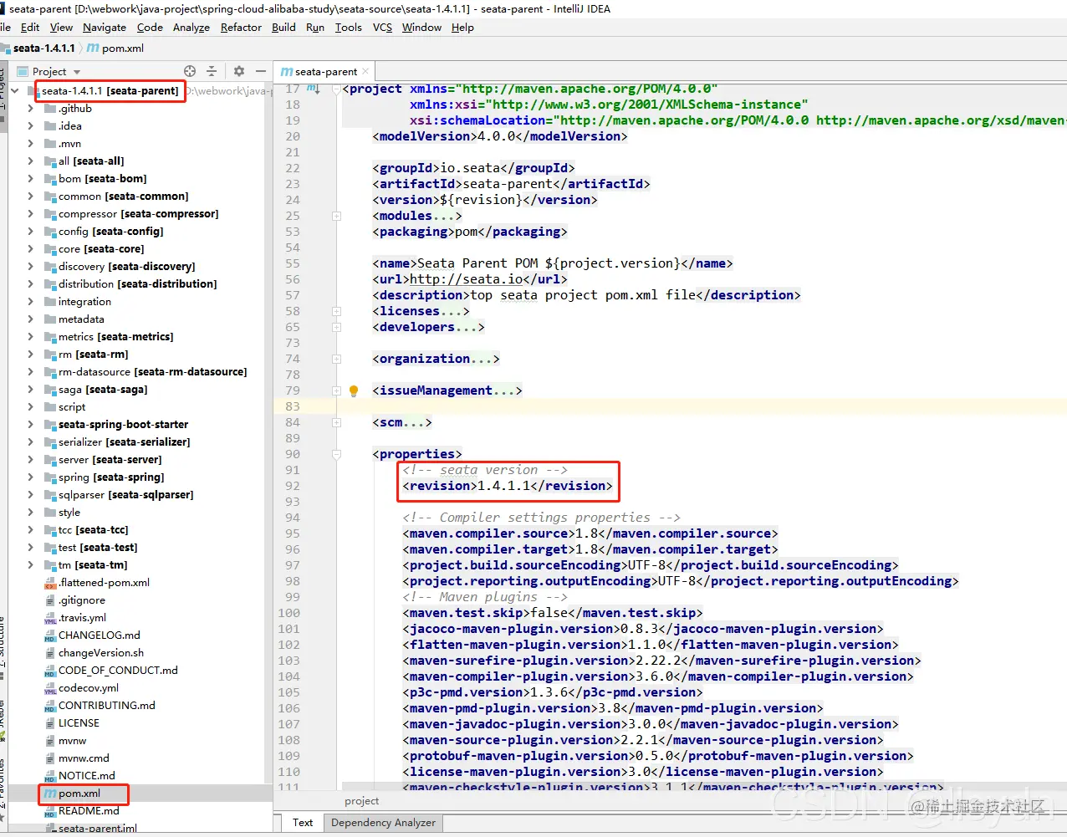Click the README.md file icon

coord(50,811)
